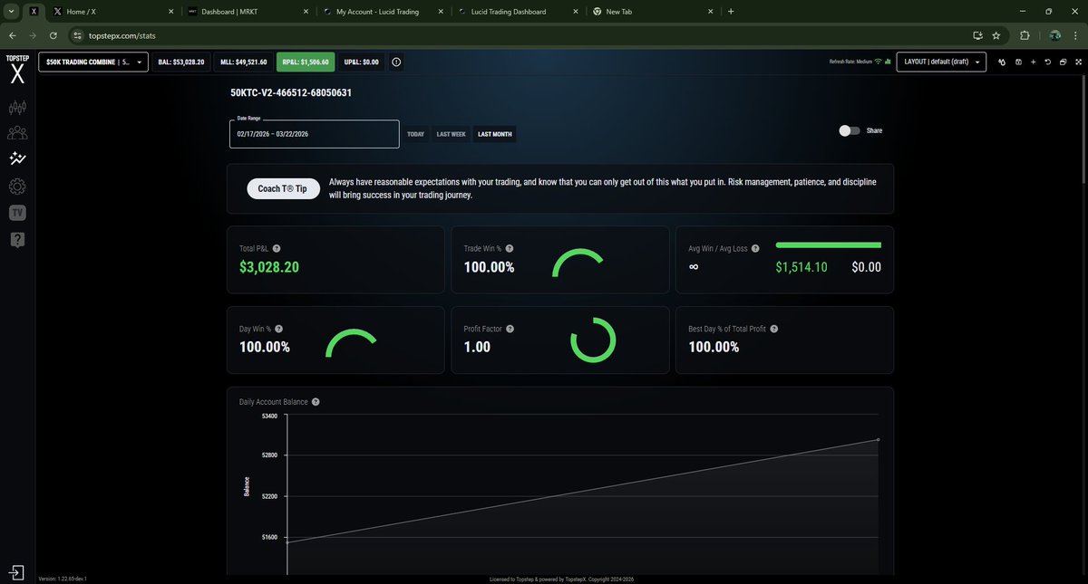Select the pinned X tab
Viewport: 1088px width, 584px height.
(34, 12)
